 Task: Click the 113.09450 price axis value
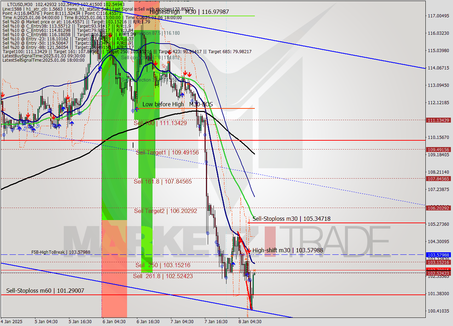[438, 85]
